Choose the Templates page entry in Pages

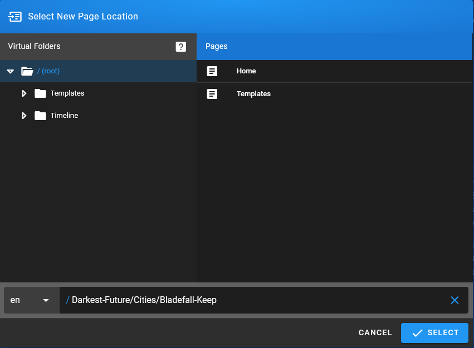pyautogui.click(x=253, y=94)
